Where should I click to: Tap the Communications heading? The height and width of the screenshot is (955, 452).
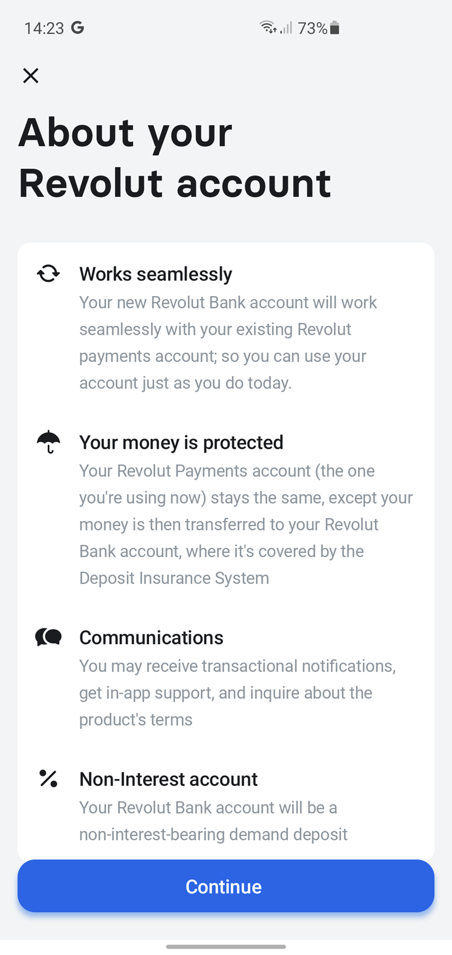[151, 637]
